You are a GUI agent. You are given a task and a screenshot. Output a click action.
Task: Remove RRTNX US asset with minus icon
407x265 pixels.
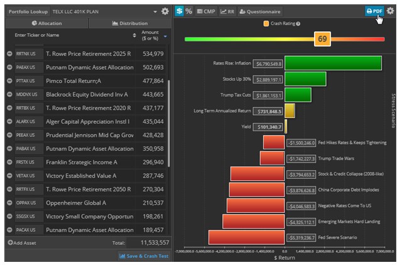[x=9, y=54]
